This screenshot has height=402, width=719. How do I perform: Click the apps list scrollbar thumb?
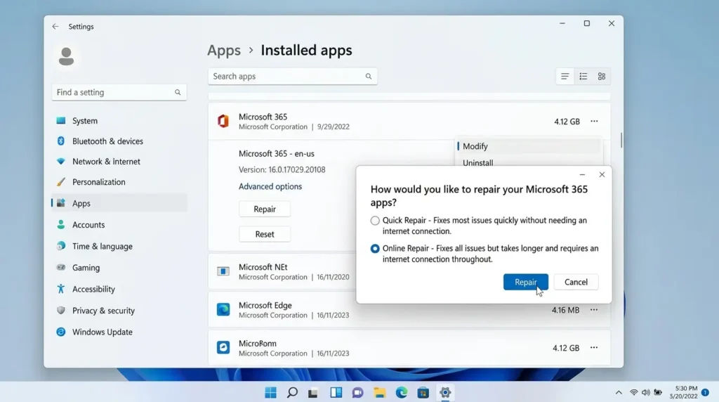621,140
